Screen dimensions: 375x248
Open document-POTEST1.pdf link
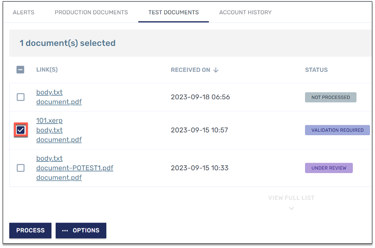coord(75,168)
